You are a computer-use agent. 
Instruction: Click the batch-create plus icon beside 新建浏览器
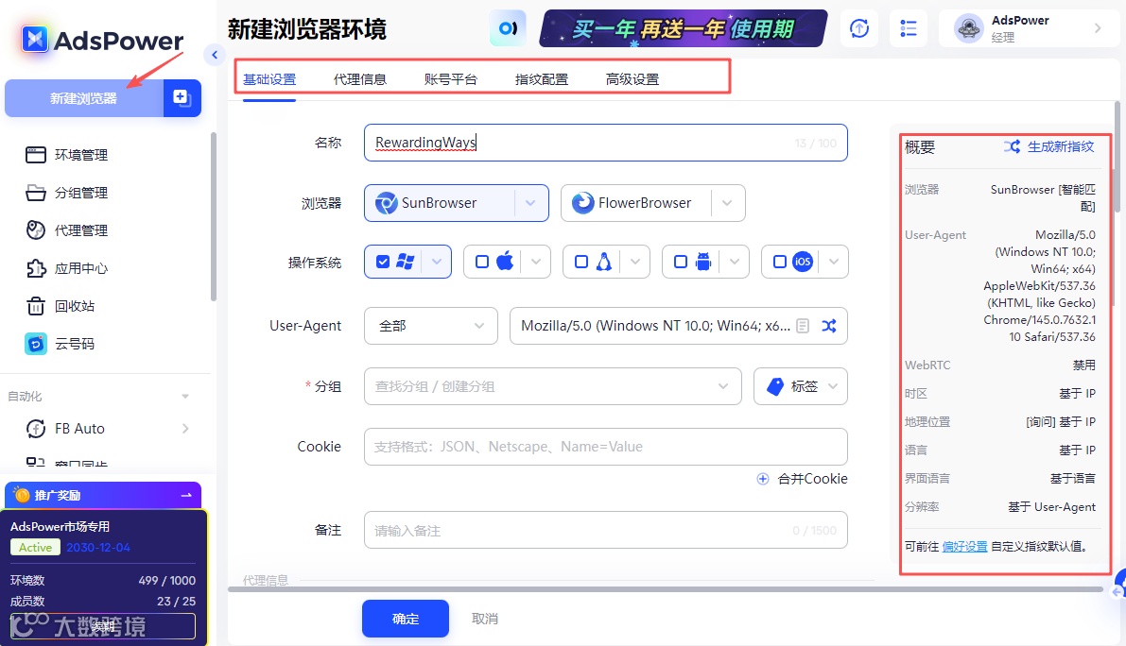pyautogui.click(x=182, y=97)
